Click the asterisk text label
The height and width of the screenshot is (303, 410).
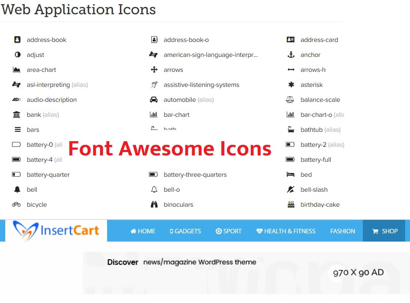click(x=312, y=85)
